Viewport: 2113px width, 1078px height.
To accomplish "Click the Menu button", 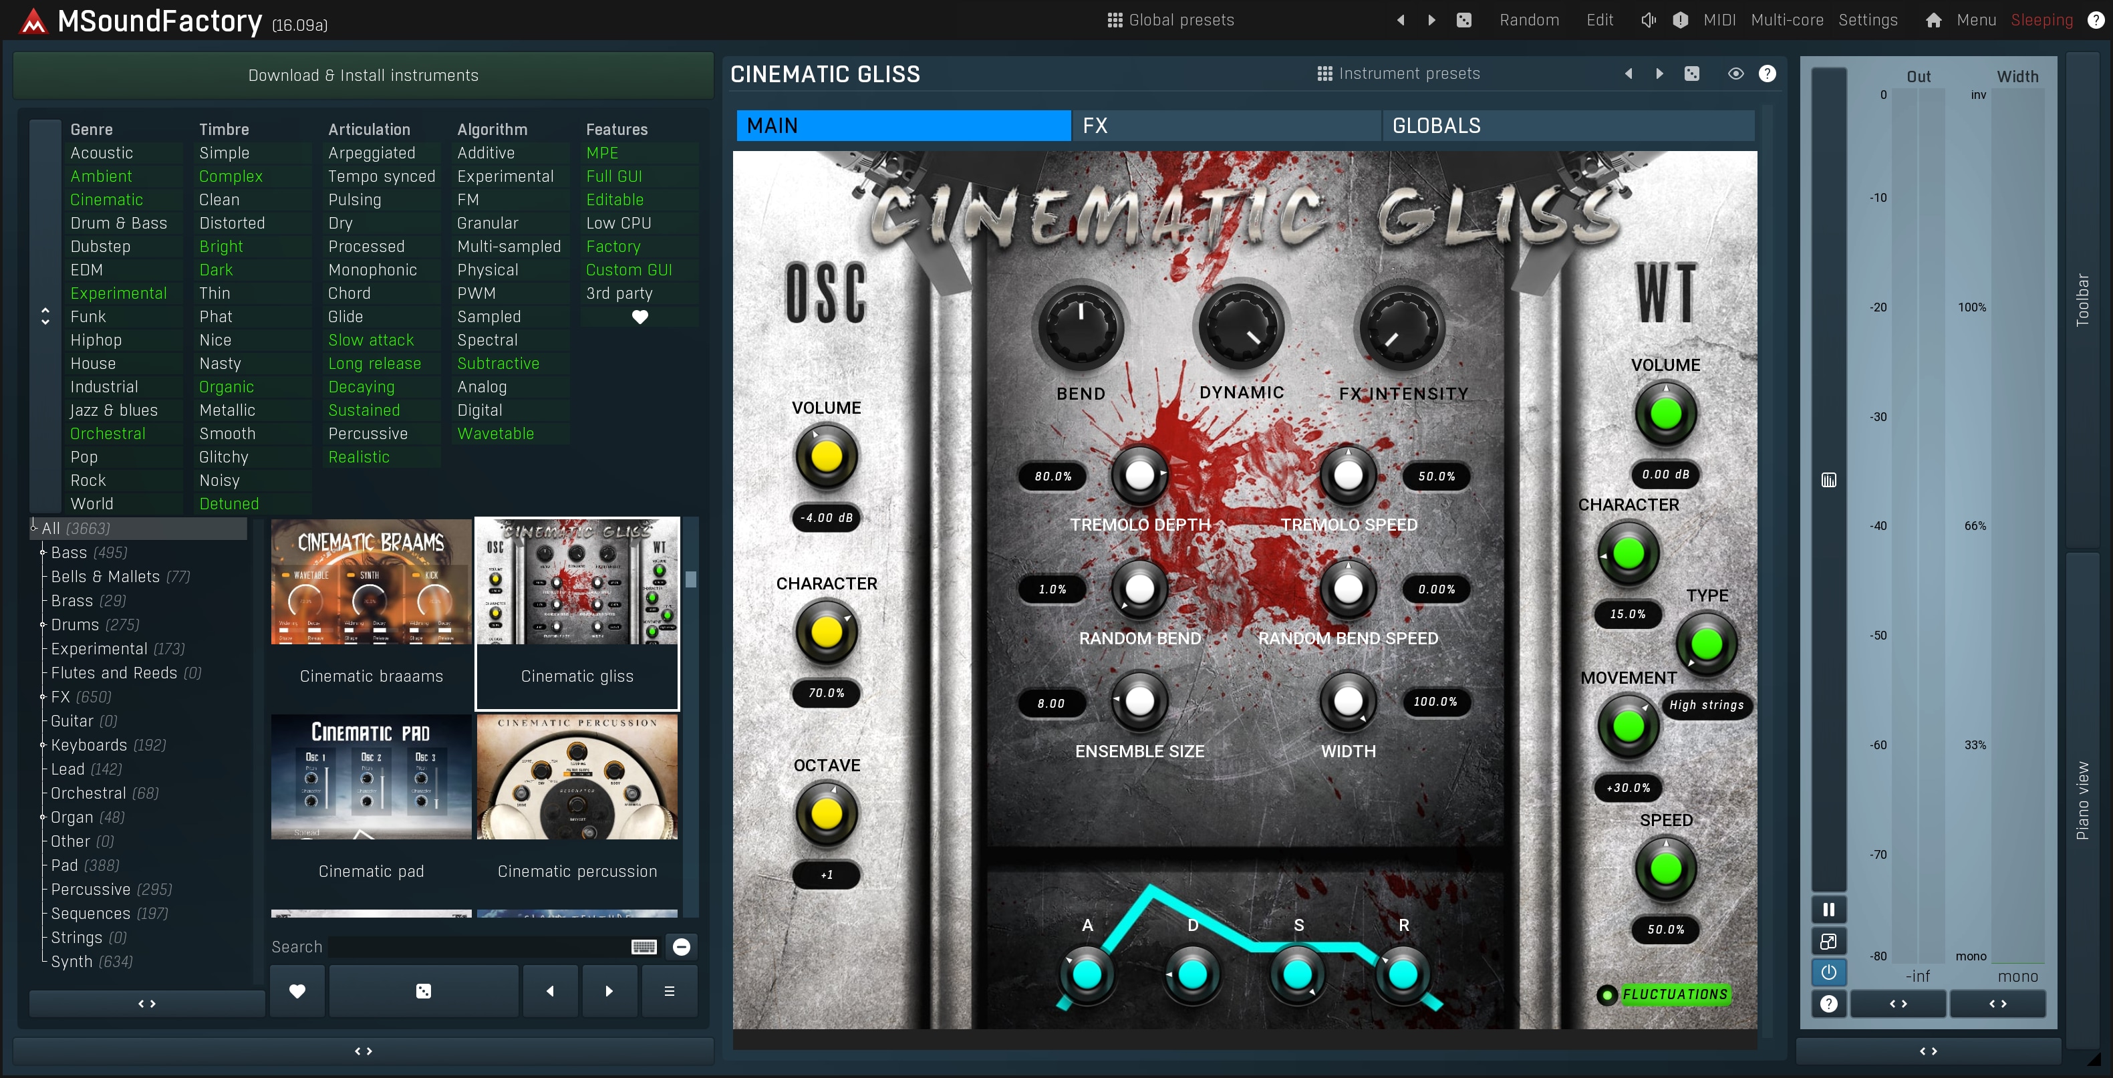I will 1976,19.
